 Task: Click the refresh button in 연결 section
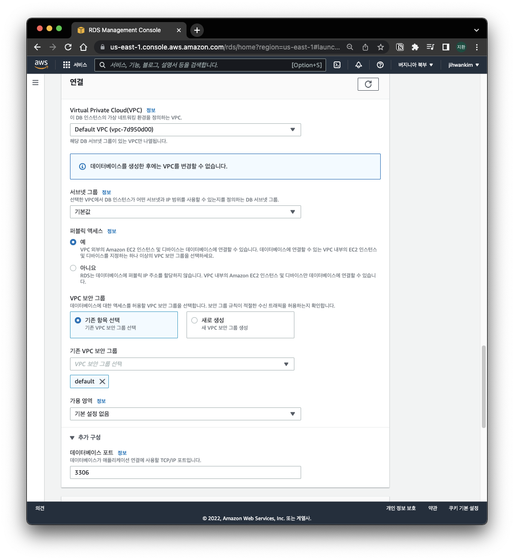pos(368,84)
